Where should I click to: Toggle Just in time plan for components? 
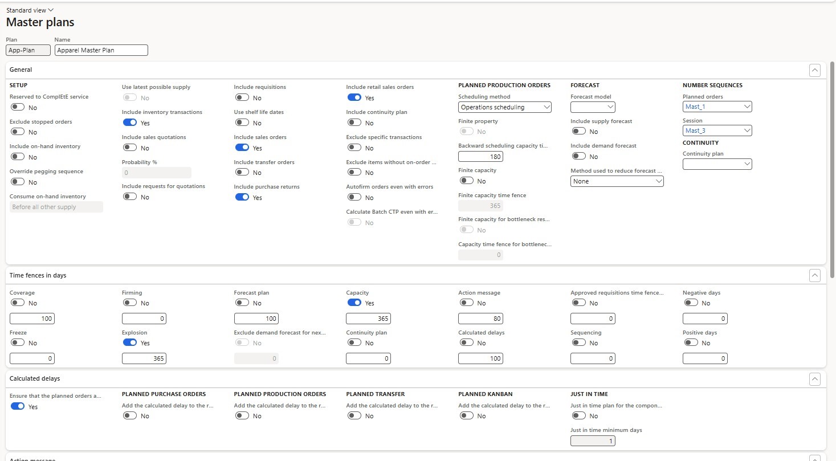(578, 416)
